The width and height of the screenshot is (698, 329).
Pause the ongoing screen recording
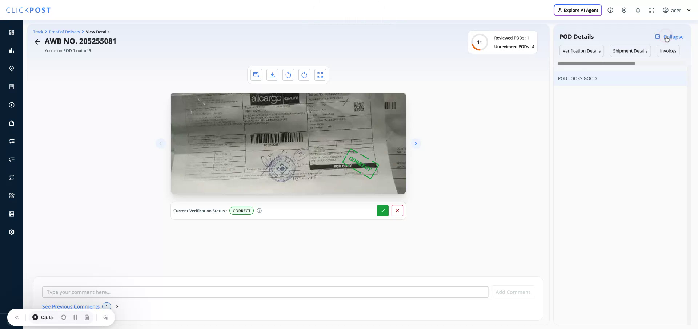click(x=75, y=317)
